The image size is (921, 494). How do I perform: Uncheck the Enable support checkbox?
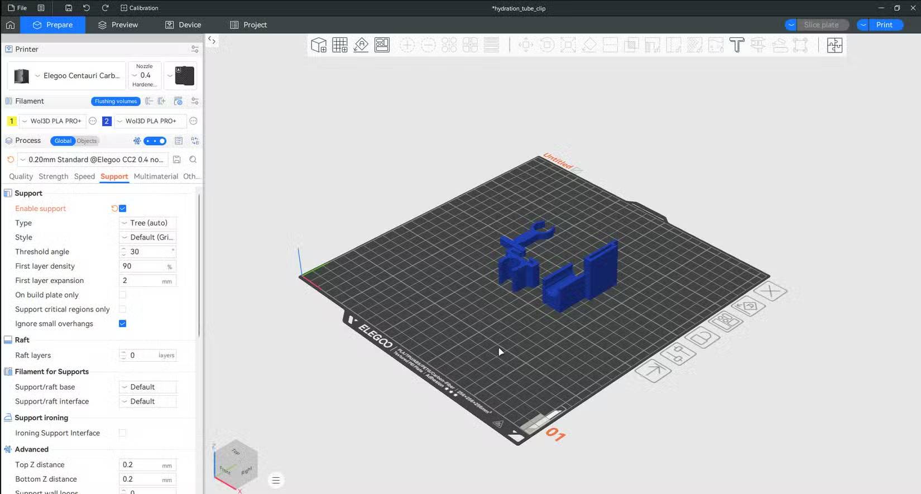[123, 209]
